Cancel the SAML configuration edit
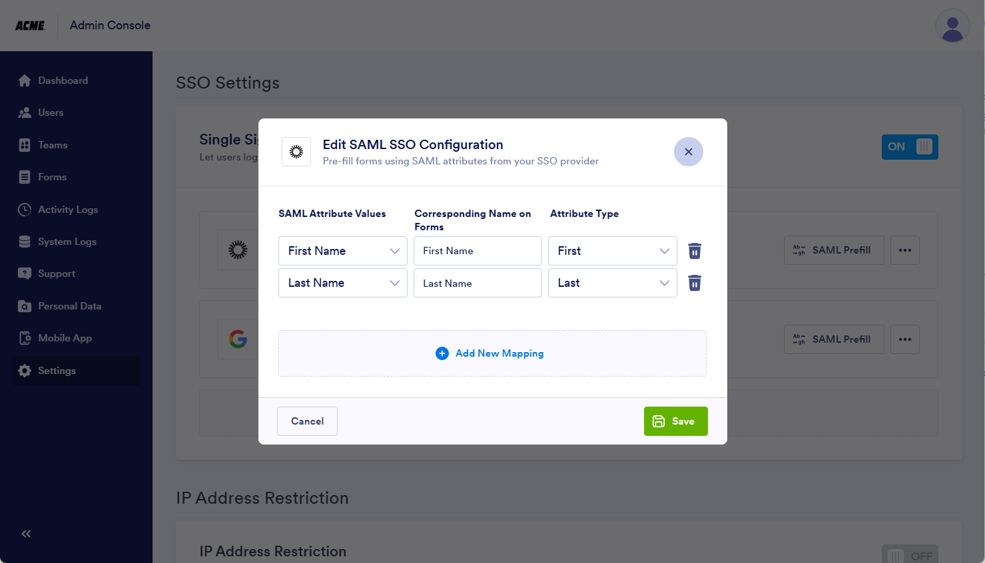Screen dimensions: 985x563 coord(307,421)
